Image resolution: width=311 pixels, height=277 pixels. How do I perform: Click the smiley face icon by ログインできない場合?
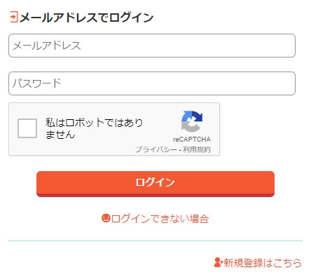click(x=106, y=218)
